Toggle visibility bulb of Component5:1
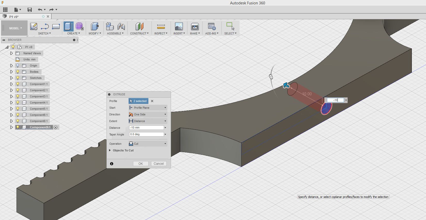This screenshot has height=220, width=426. coord(18,109)
